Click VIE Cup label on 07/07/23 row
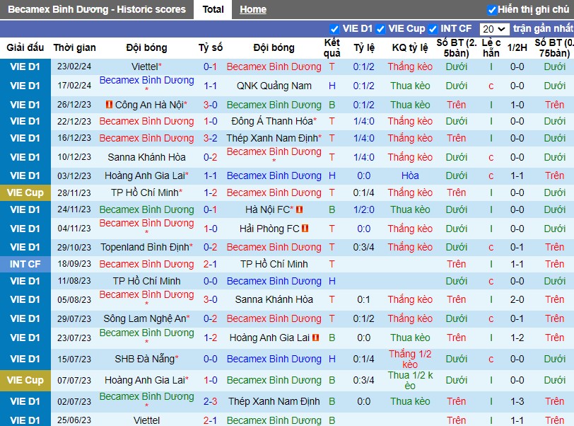Screen dimensions: 574x426 [25, 380]
